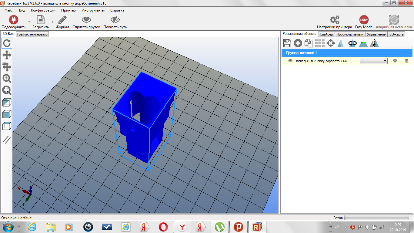
Task: Click the status bar progress bar
Action: [x=377, y=218]
